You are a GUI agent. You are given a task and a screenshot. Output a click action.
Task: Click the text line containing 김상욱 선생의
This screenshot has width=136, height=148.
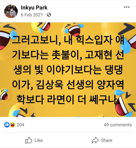pos(68,85)
